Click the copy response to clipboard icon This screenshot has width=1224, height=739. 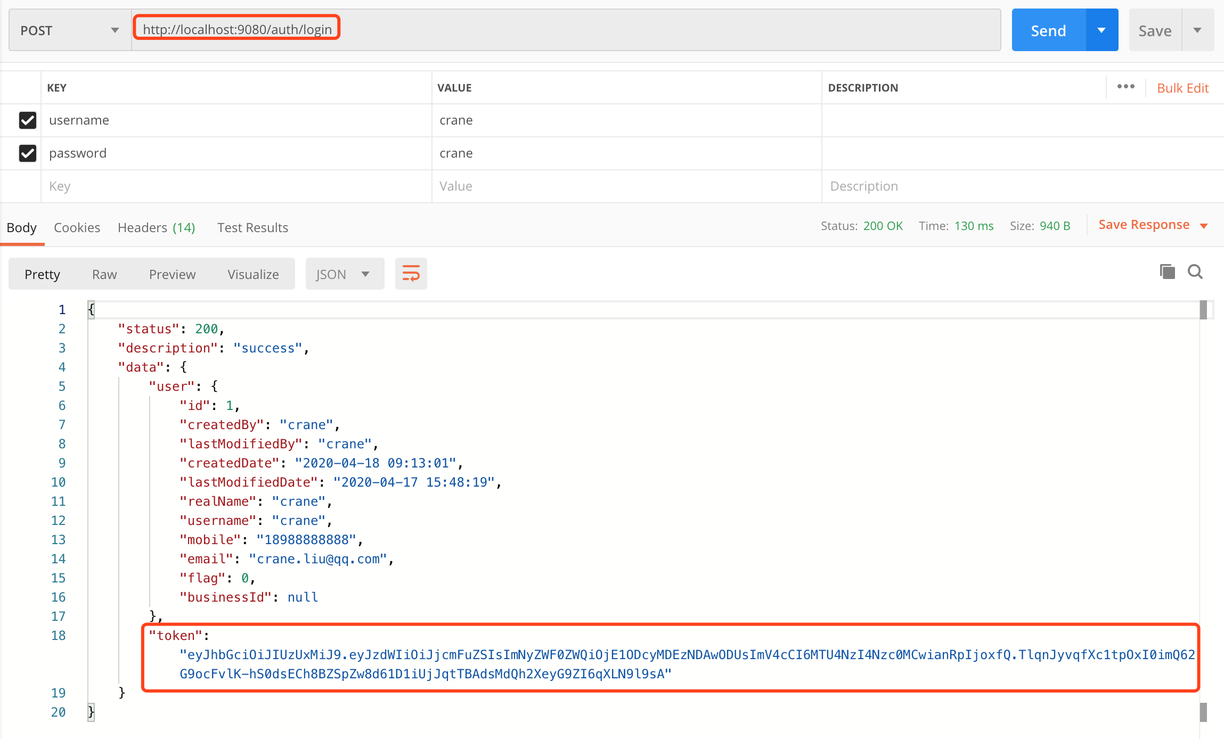[x=1167, y=272]
